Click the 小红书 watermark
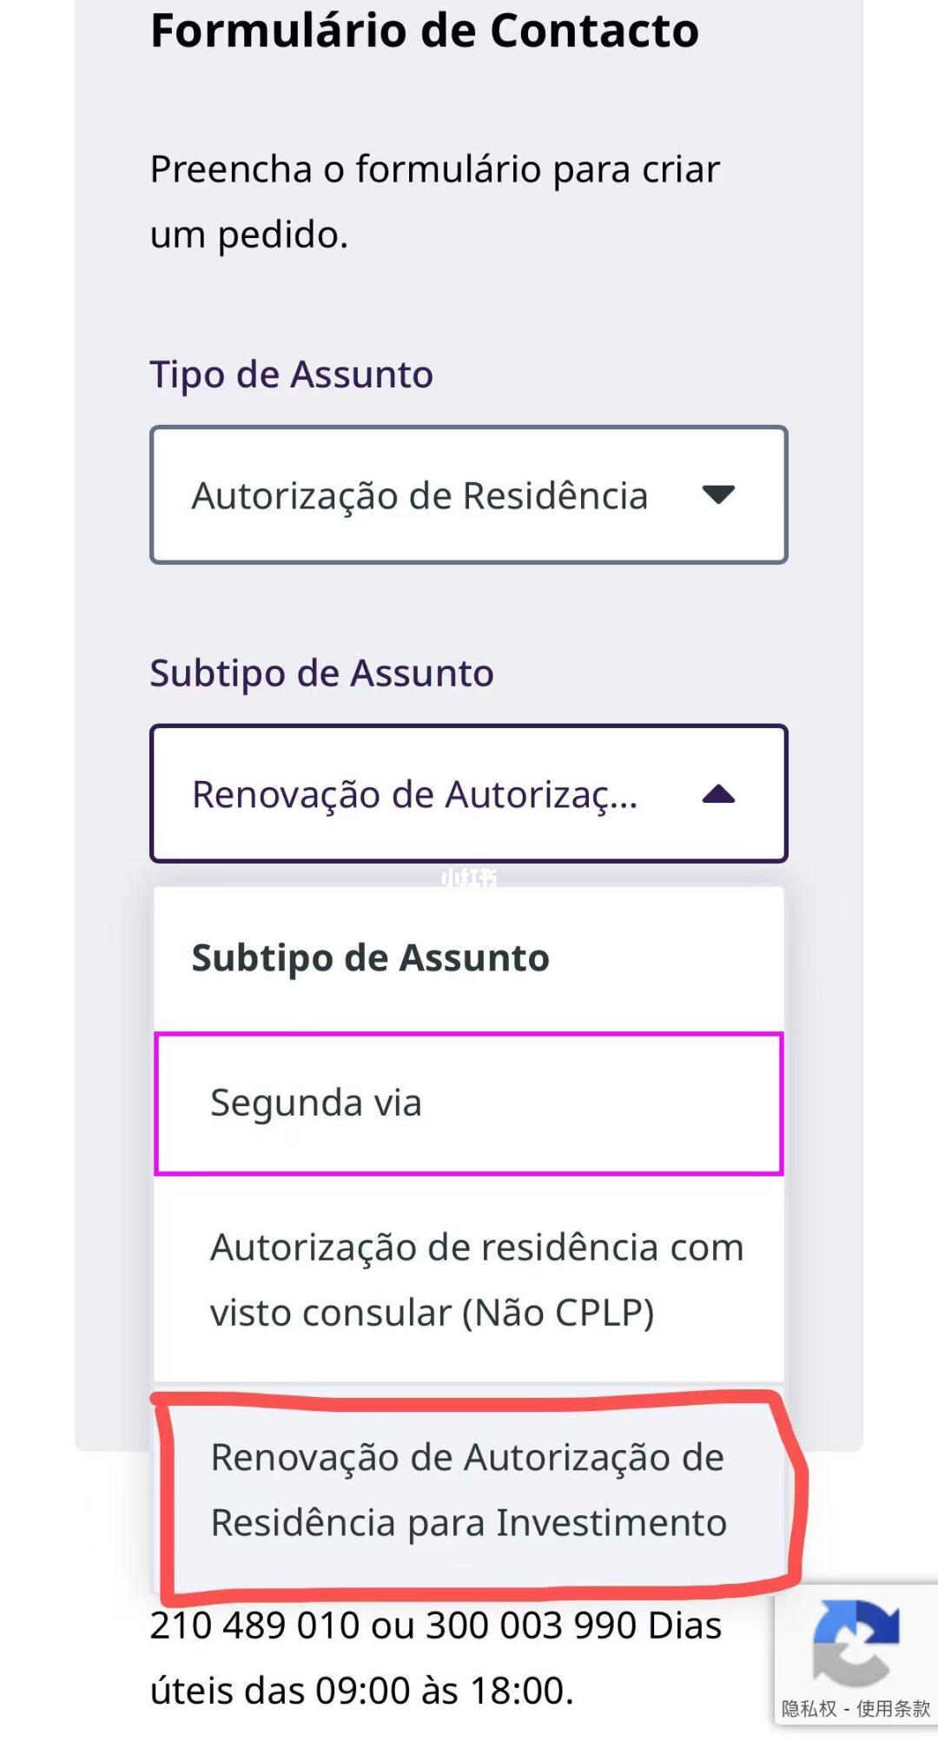938x1755 pixels. [469, 877]
